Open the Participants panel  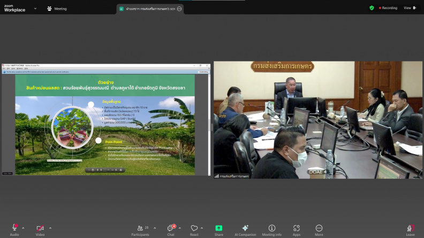point(140,231)
